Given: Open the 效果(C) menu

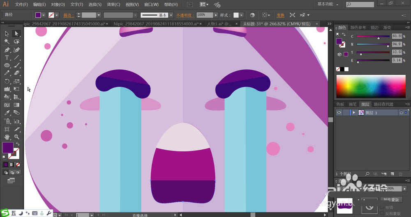Looking at the screenshot, I should [113, 5].
